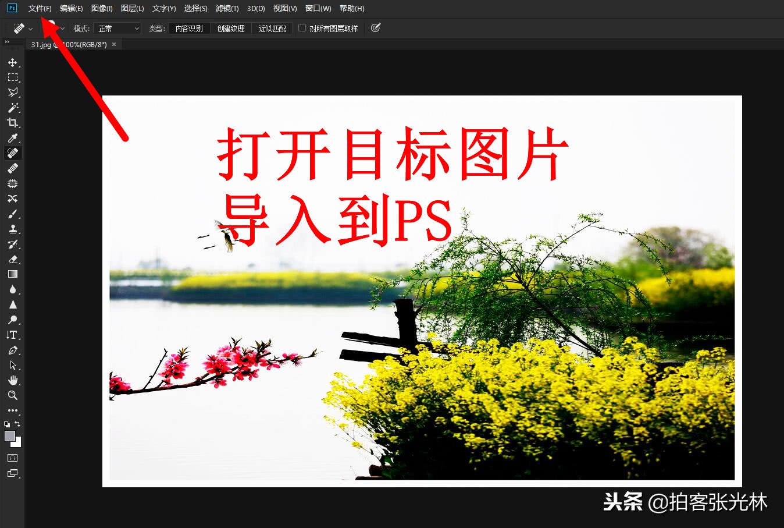Choose the 创建纹理 healing type

[x=230, y=28]
